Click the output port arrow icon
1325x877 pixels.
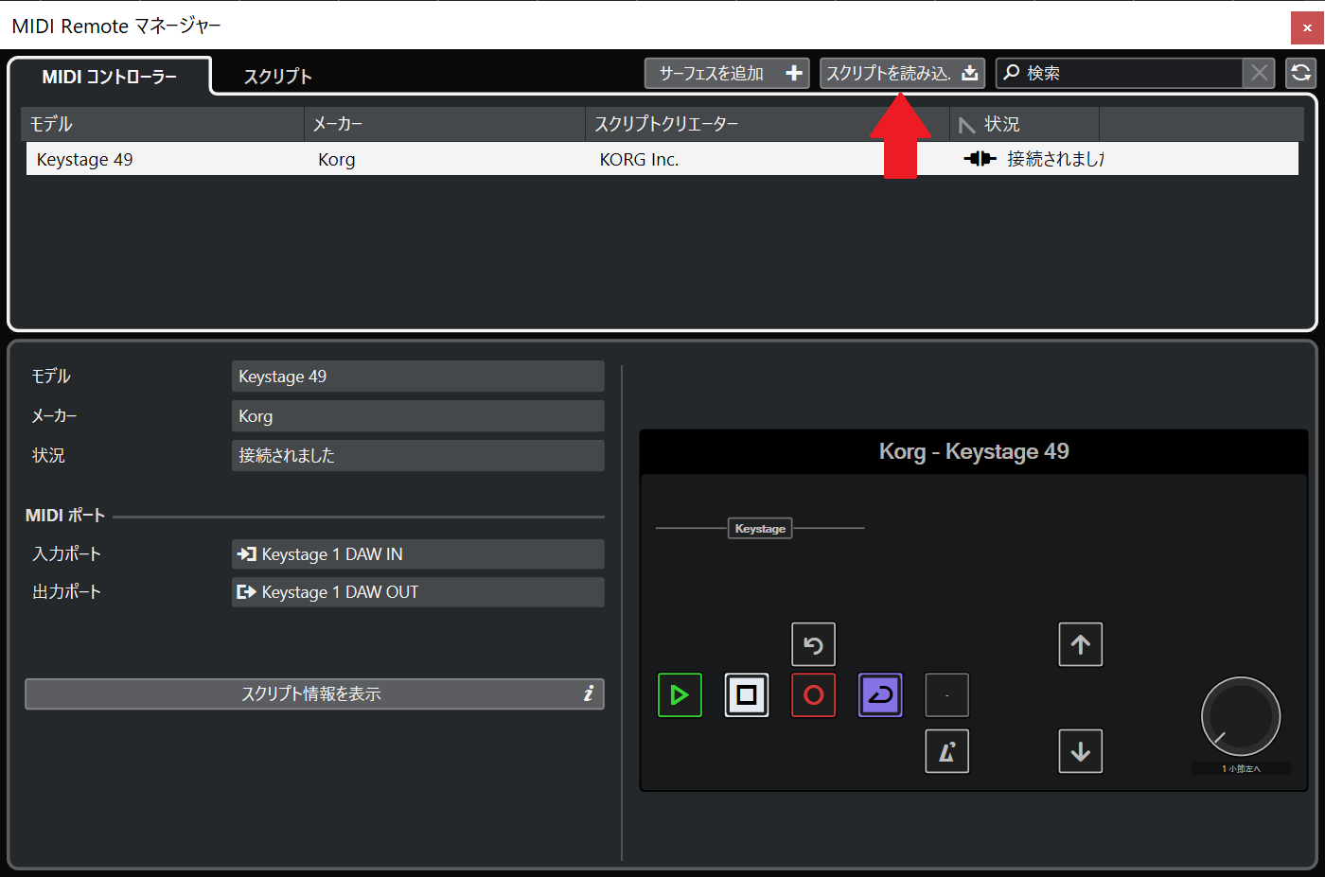point(247,592)
